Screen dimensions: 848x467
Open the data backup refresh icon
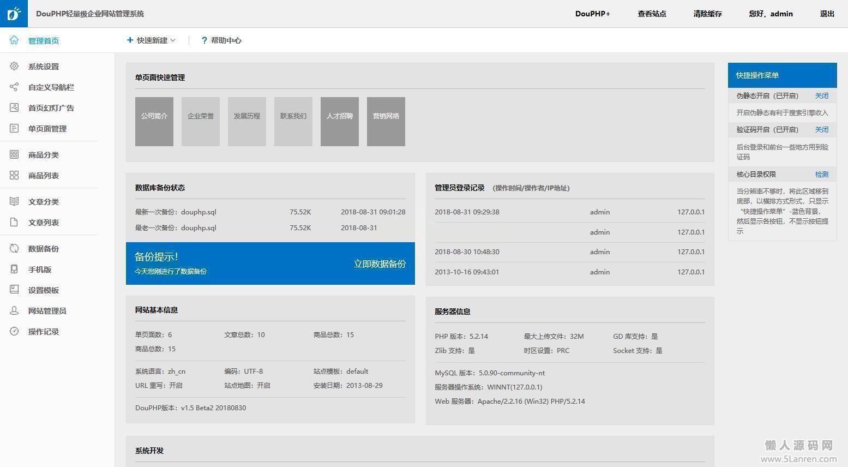pyautogui.click(x=14, y=249)
